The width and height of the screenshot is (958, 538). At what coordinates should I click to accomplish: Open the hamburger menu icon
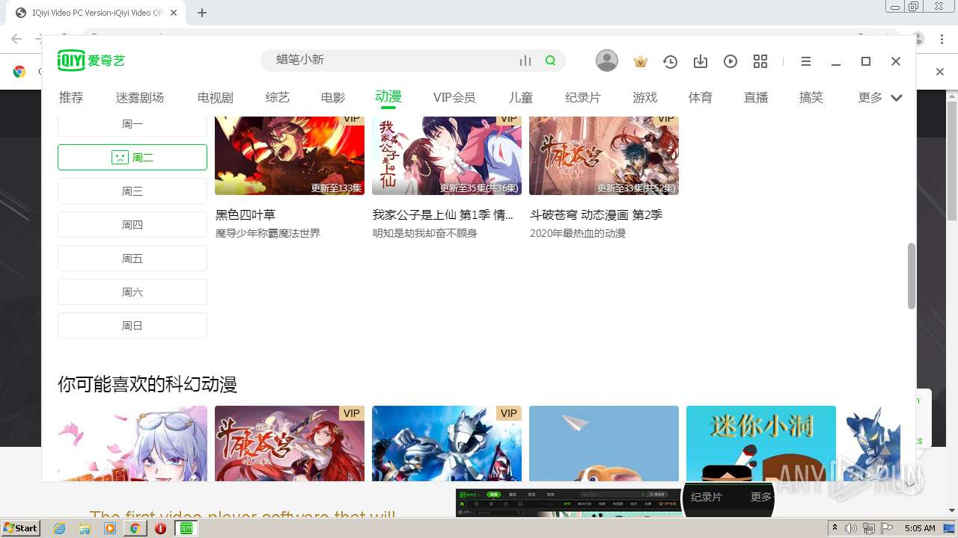(x=806, y=61)
